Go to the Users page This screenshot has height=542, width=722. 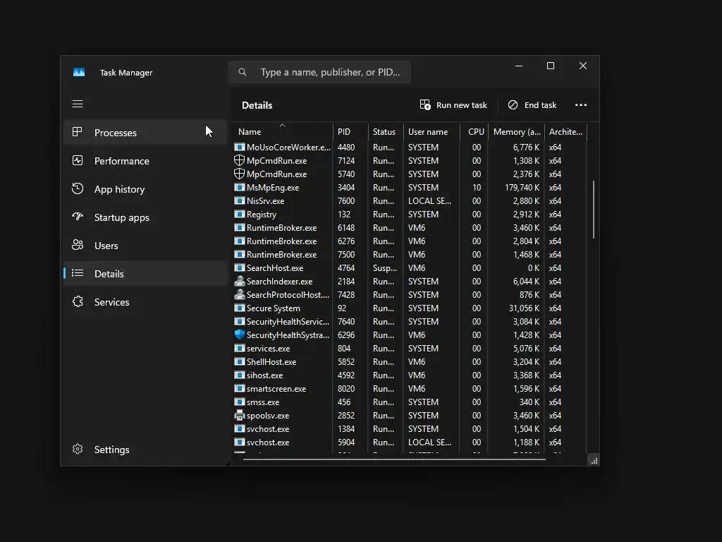pyautogui.click(x=145, y=245)
